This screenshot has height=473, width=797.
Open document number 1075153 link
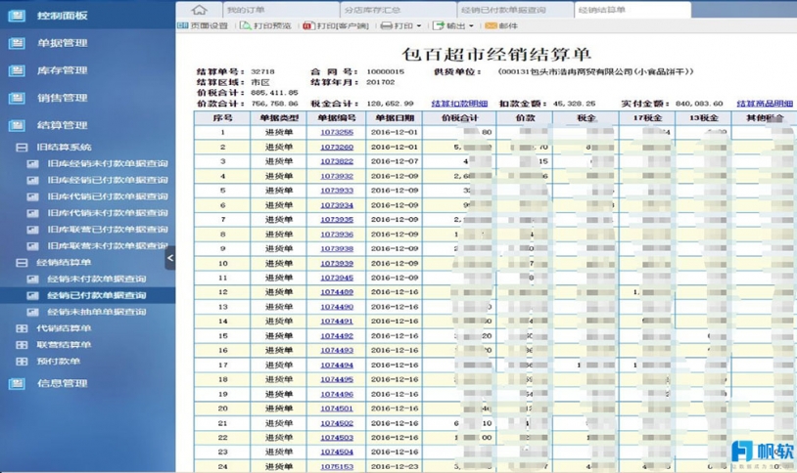pos(337,466)
